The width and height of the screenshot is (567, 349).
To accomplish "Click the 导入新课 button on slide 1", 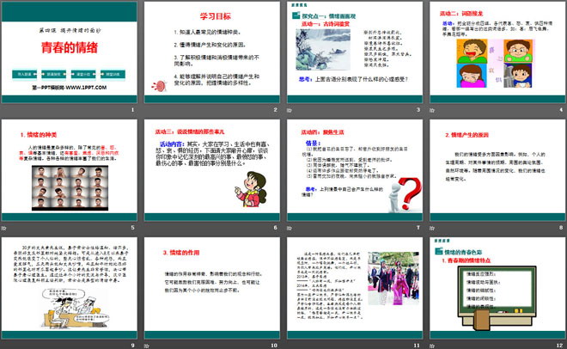I will pyautogui.click(x=24, y=74).
